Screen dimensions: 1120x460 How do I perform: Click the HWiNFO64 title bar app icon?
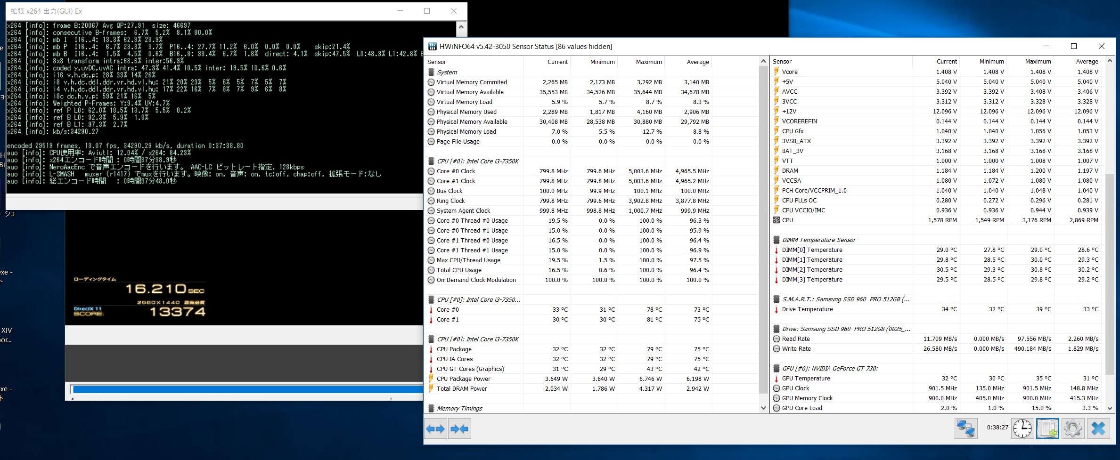pyautogui.click(x=432, y=46)
